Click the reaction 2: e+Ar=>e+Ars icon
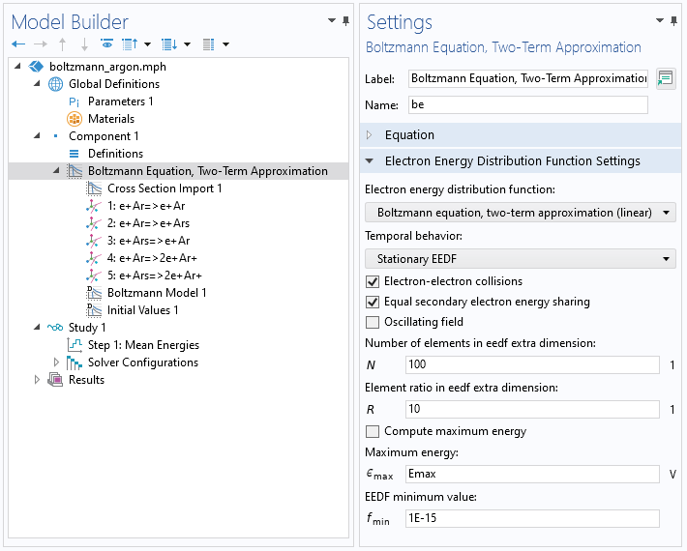687x551 pixels. pos(93,223)
